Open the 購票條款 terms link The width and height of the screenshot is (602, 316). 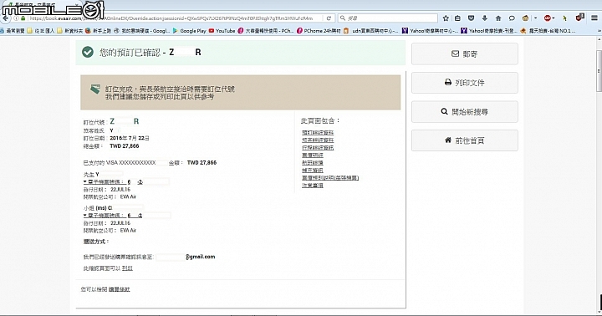coord(119,289)
